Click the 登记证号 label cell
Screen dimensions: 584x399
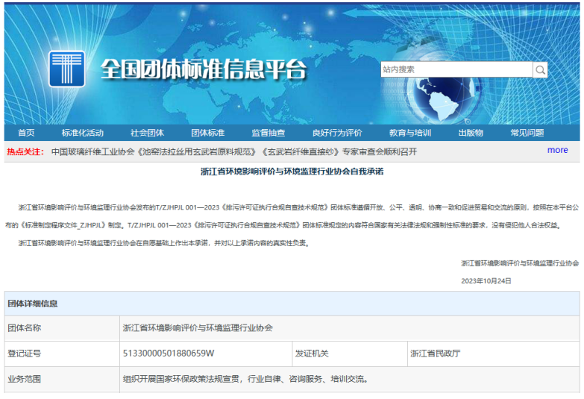62,354
